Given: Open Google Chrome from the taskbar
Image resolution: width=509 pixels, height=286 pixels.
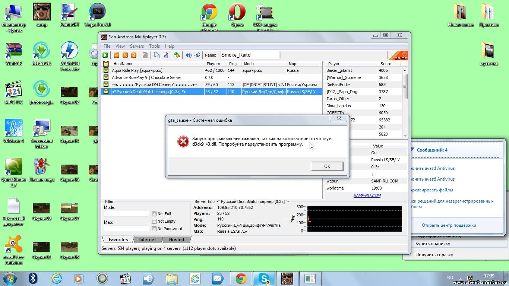Looking at the screenshot, I should 241,278.
